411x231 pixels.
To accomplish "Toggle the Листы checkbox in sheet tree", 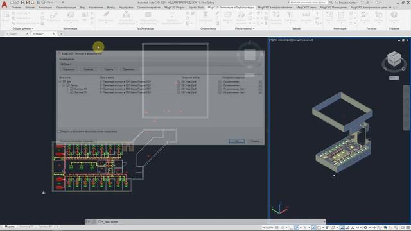I will [68, 85].
